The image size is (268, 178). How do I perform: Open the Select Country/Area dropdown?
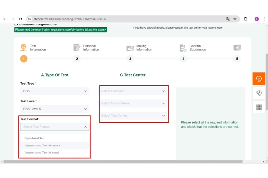[x=134, y=103]
